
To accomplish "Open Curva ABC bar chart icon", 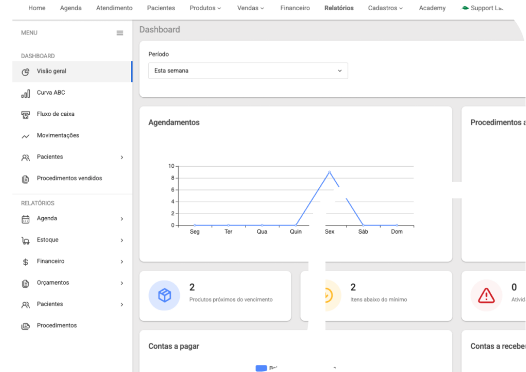I will click(25, 93).
